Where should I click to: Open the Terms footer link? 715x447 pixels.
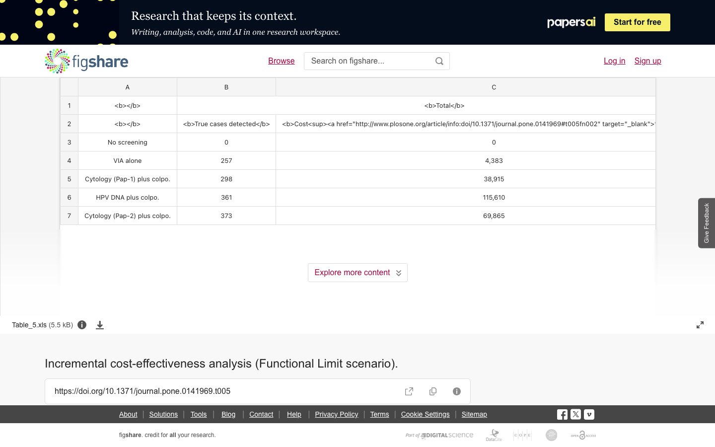tap(379, 414)
